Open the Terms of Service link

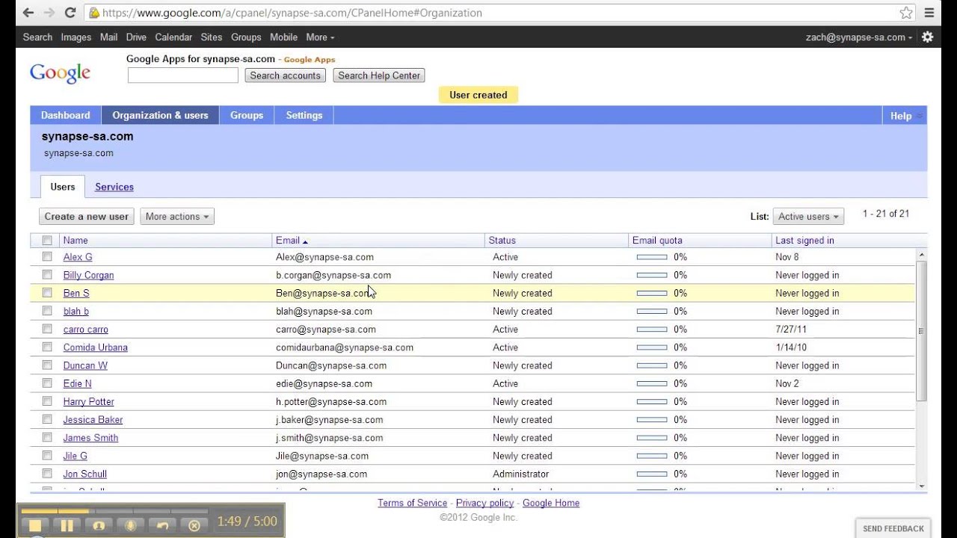[x=413, y=503]
